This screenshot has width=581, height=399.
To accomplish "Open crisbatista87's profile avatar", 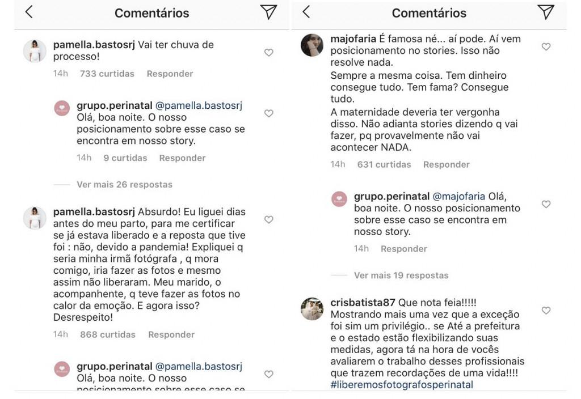I will (x=312, y=309).
